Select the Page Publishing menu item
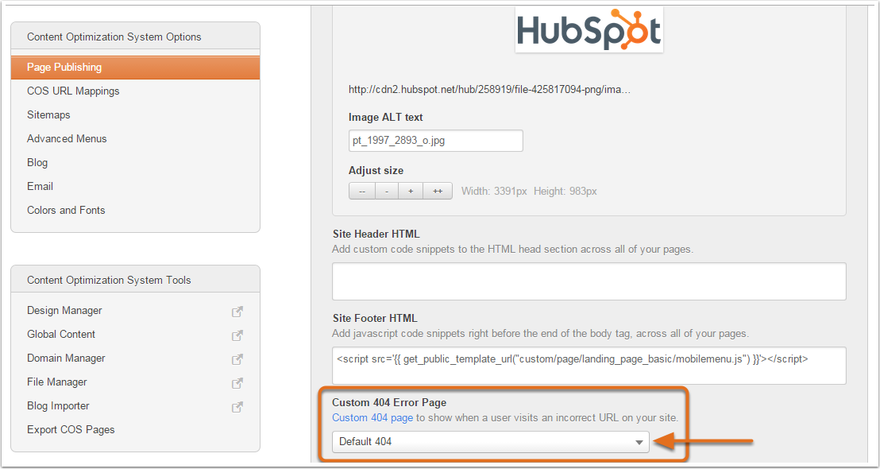Viewport: 880px width, 469px height. click(135, 68)
